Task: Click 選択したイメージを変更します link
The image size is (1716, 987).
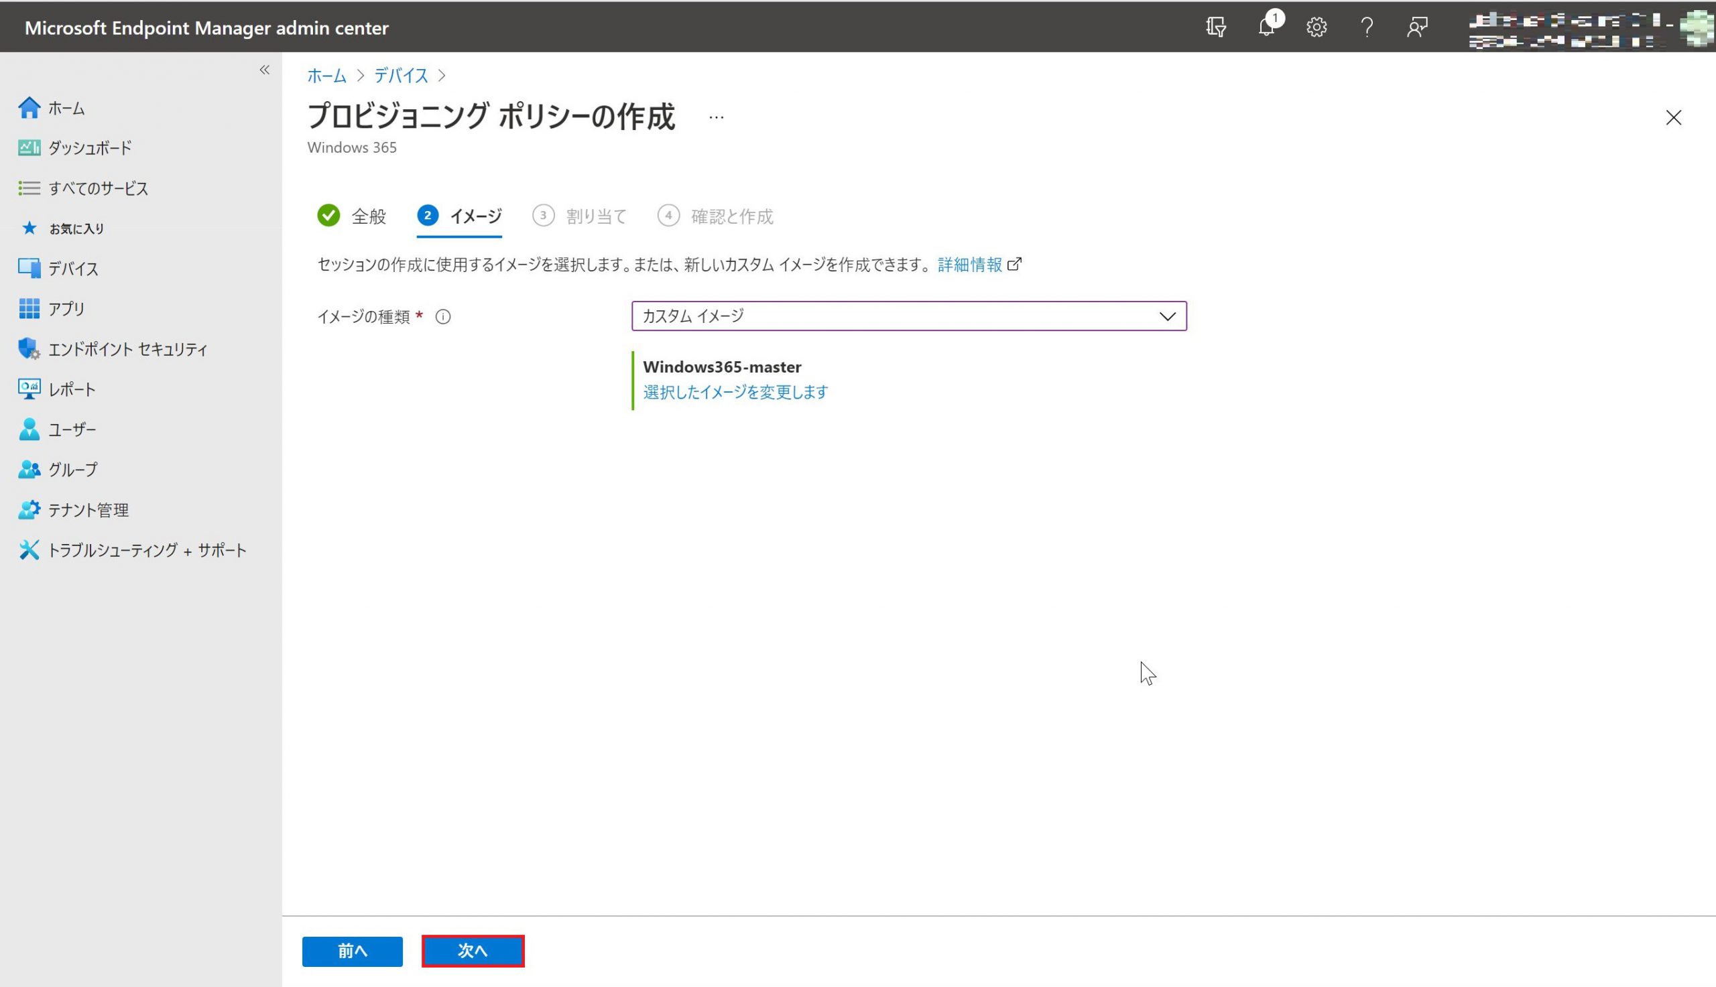Action: 735,392
